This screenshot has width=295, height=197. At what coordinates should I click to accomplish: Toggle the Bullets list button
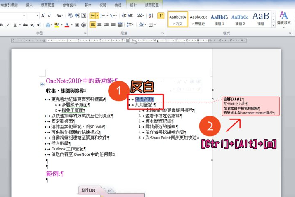93,16
